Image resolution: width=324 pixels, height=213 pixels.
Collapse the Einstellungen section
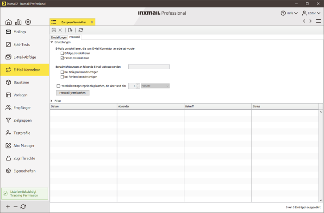click(x=52, y=42)
